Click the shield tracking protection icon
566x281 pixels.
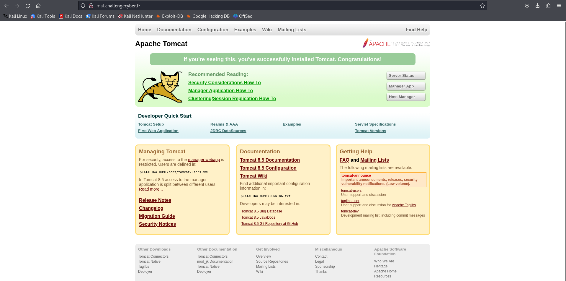point(83,6)
